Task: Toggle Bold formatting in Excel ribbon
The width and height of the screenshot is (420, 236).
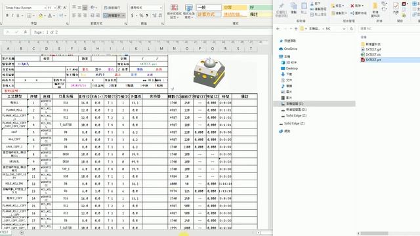Action: coord(7,16)
